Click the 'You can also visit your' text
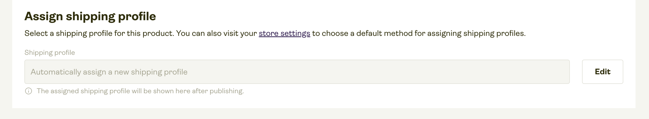The width and height of the screenshot is (649, 119). 216,33
